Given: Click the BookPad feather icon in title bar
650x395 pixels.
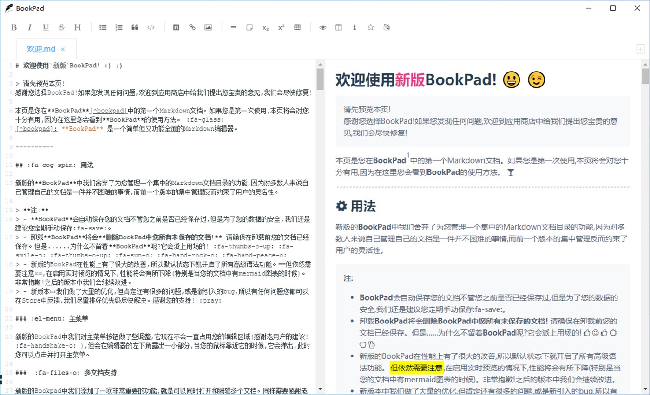Looking at the screenshot, I should pyautogui.click(x=8, y=8).
